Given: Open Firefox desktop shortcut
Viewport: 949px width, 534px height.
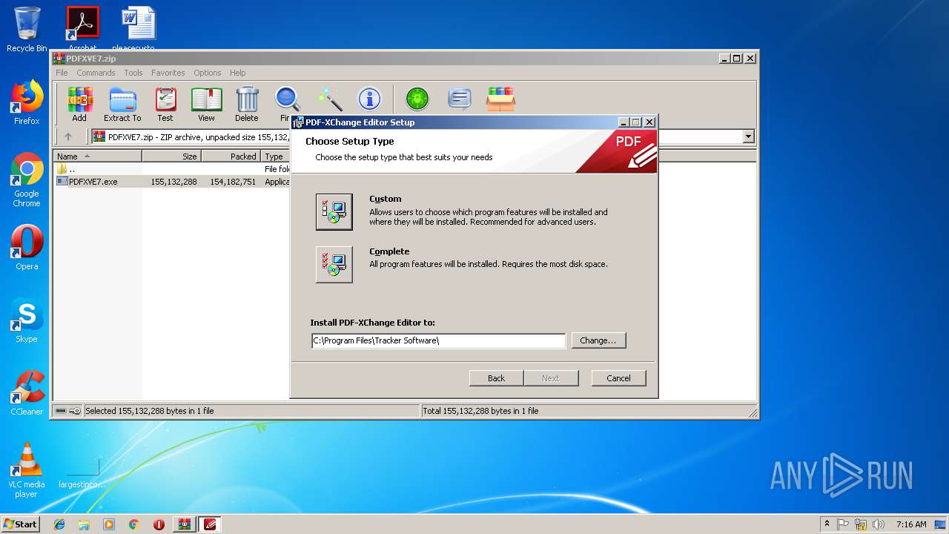Looking at the screenshot, I should coord(27,102).
